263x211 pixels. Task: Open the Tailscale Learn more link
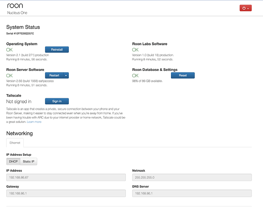tap(34, 122)
